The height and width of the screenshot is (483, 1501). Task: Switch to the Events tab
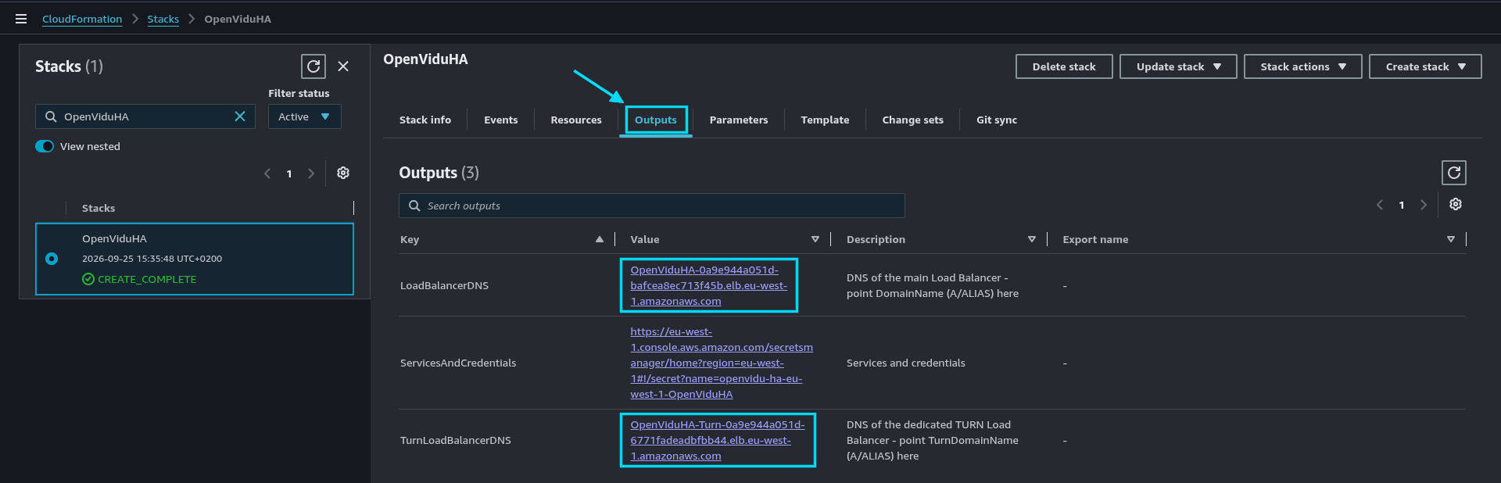pyautogui.click(x=500, y=120)
